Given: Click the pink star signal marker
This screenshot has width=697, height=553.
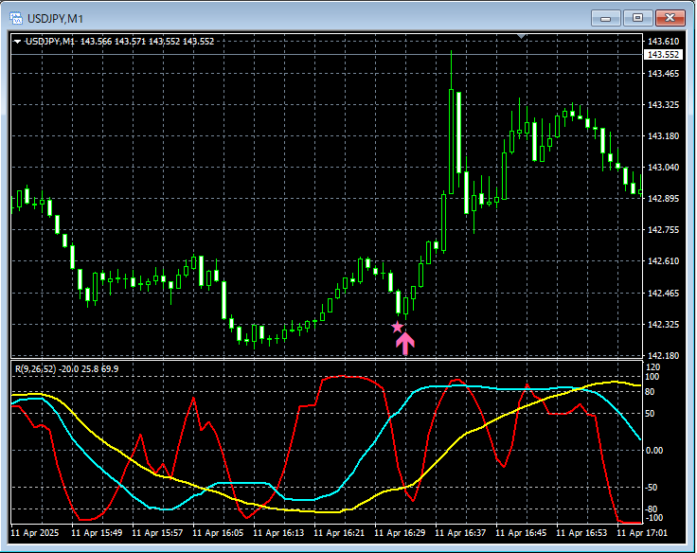Looking at the screenshot, I should (x=398, y=328).
